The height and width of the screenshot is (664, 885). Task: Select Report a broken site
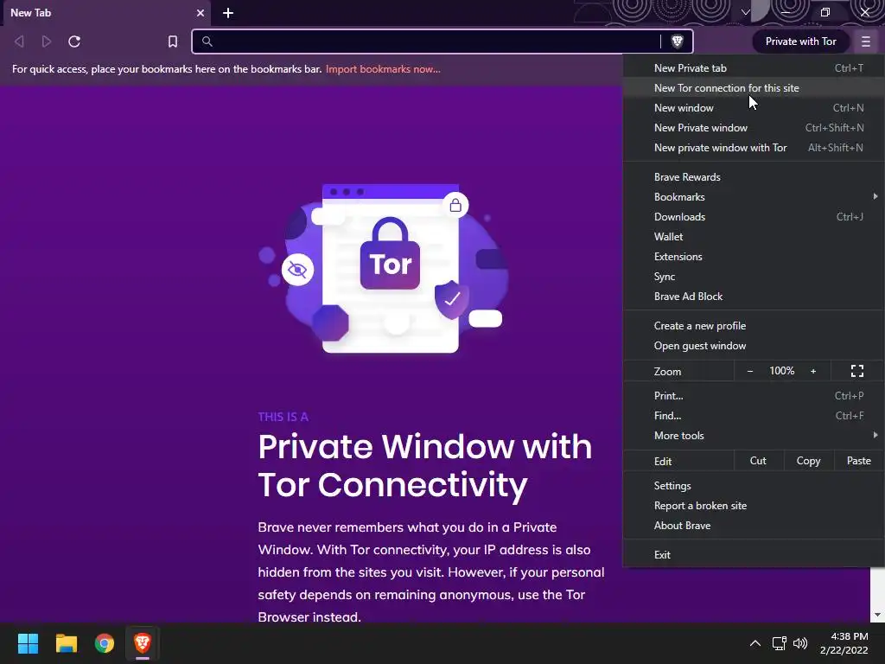tap(754, 505)
